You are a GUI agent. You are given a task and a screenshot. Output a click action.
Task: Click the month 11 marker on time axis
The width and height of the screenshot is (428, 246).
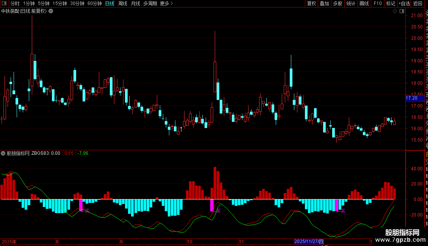[x=241, y=241]
